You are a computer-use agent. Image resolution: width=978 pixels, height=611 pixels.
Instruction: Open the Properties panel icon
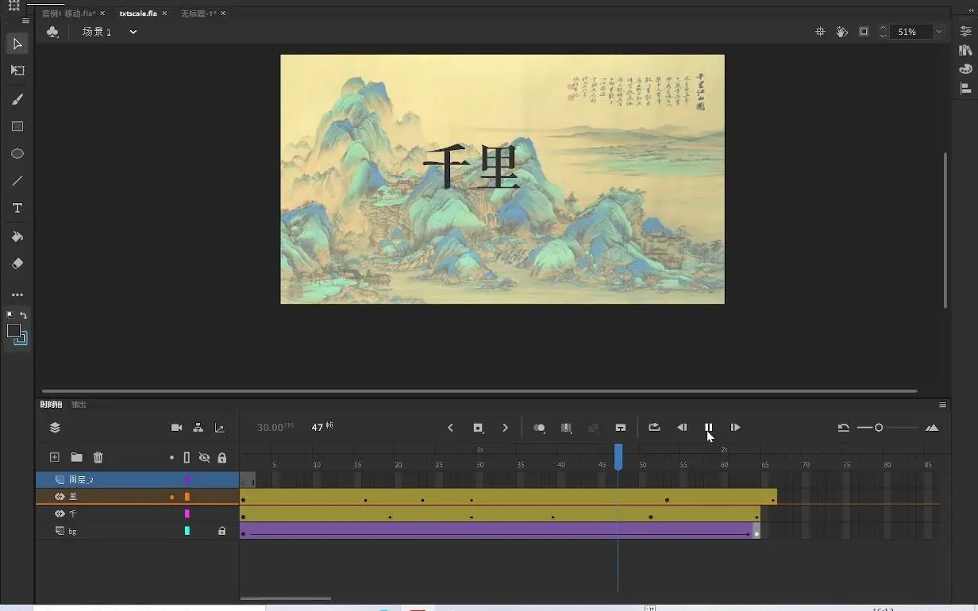(965, 29)
